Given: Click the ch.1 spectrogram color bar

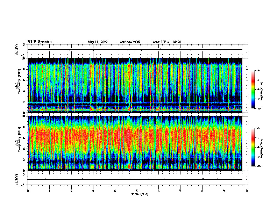Looking at the screenshot, I should 253,90.
